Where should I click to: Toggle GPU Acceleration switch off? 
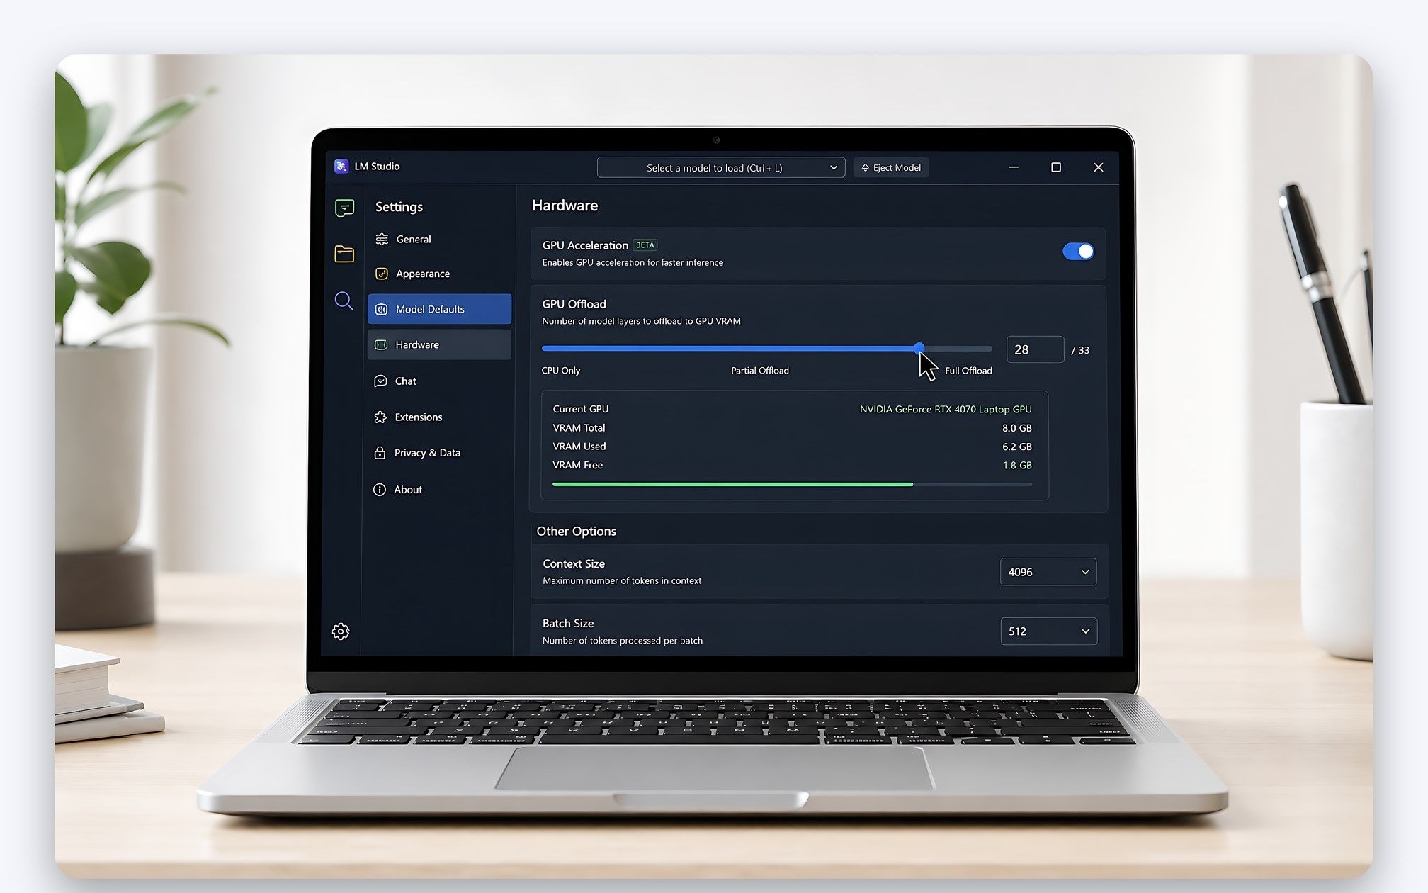(1078, 252)
